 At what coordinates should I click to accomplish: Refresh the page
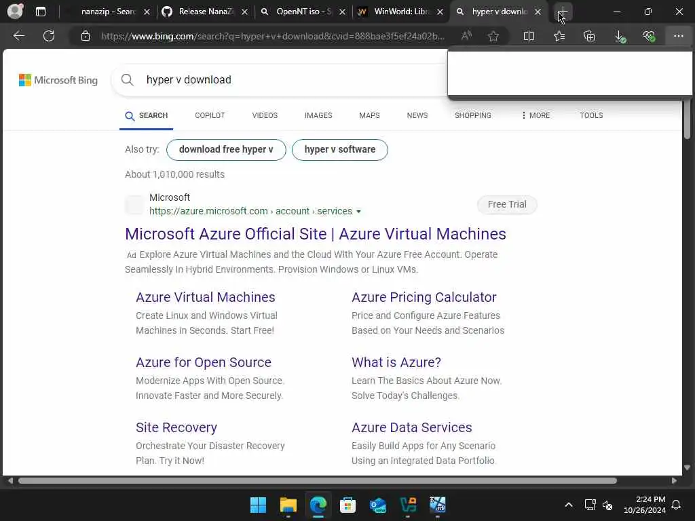click(x=49, y=36)
